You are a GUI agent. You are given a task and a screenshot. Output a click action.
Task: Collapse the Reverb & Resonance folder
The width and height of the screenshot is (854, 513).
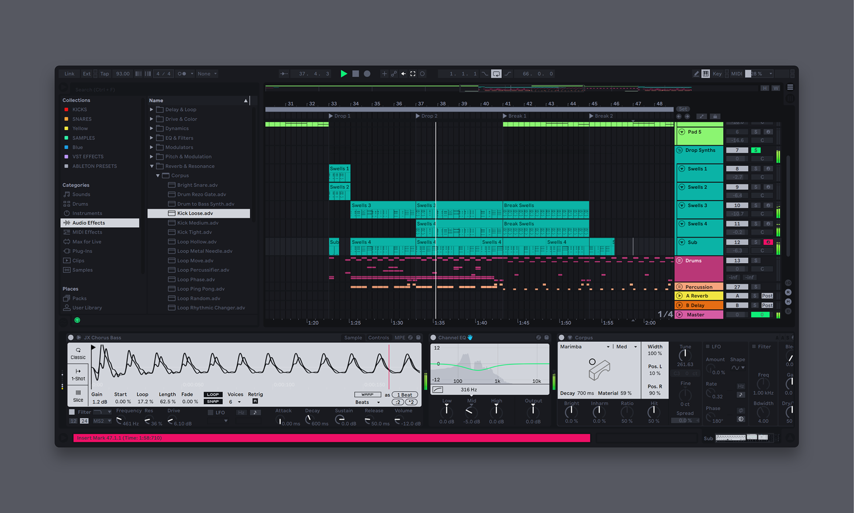(x=152, y=166)
